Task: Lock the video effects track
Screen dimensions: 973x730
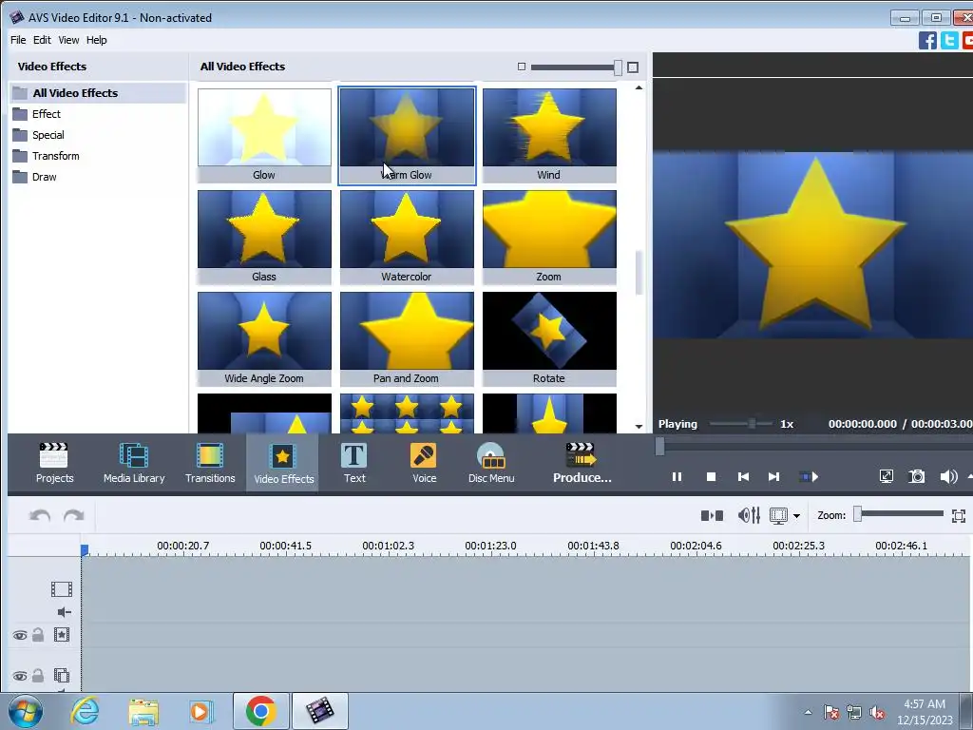Action: (38, 634)
